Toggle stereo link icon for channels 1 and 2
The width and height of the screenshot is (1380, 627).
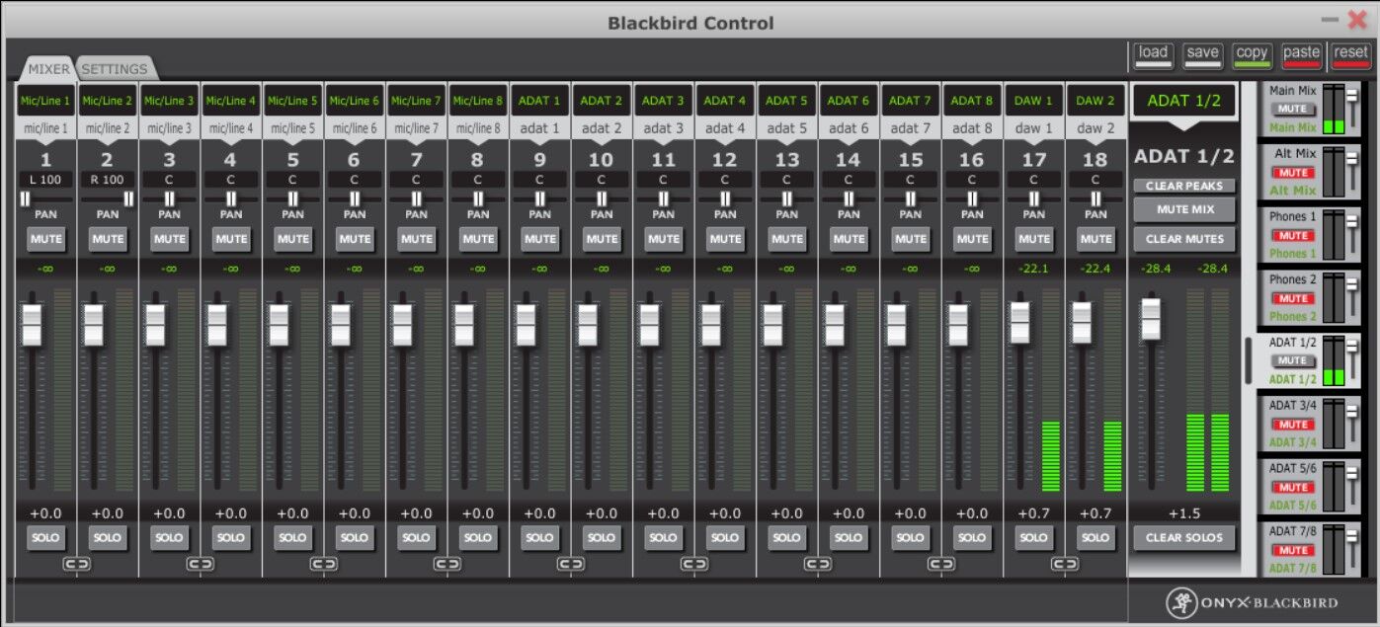pos(77,564)
